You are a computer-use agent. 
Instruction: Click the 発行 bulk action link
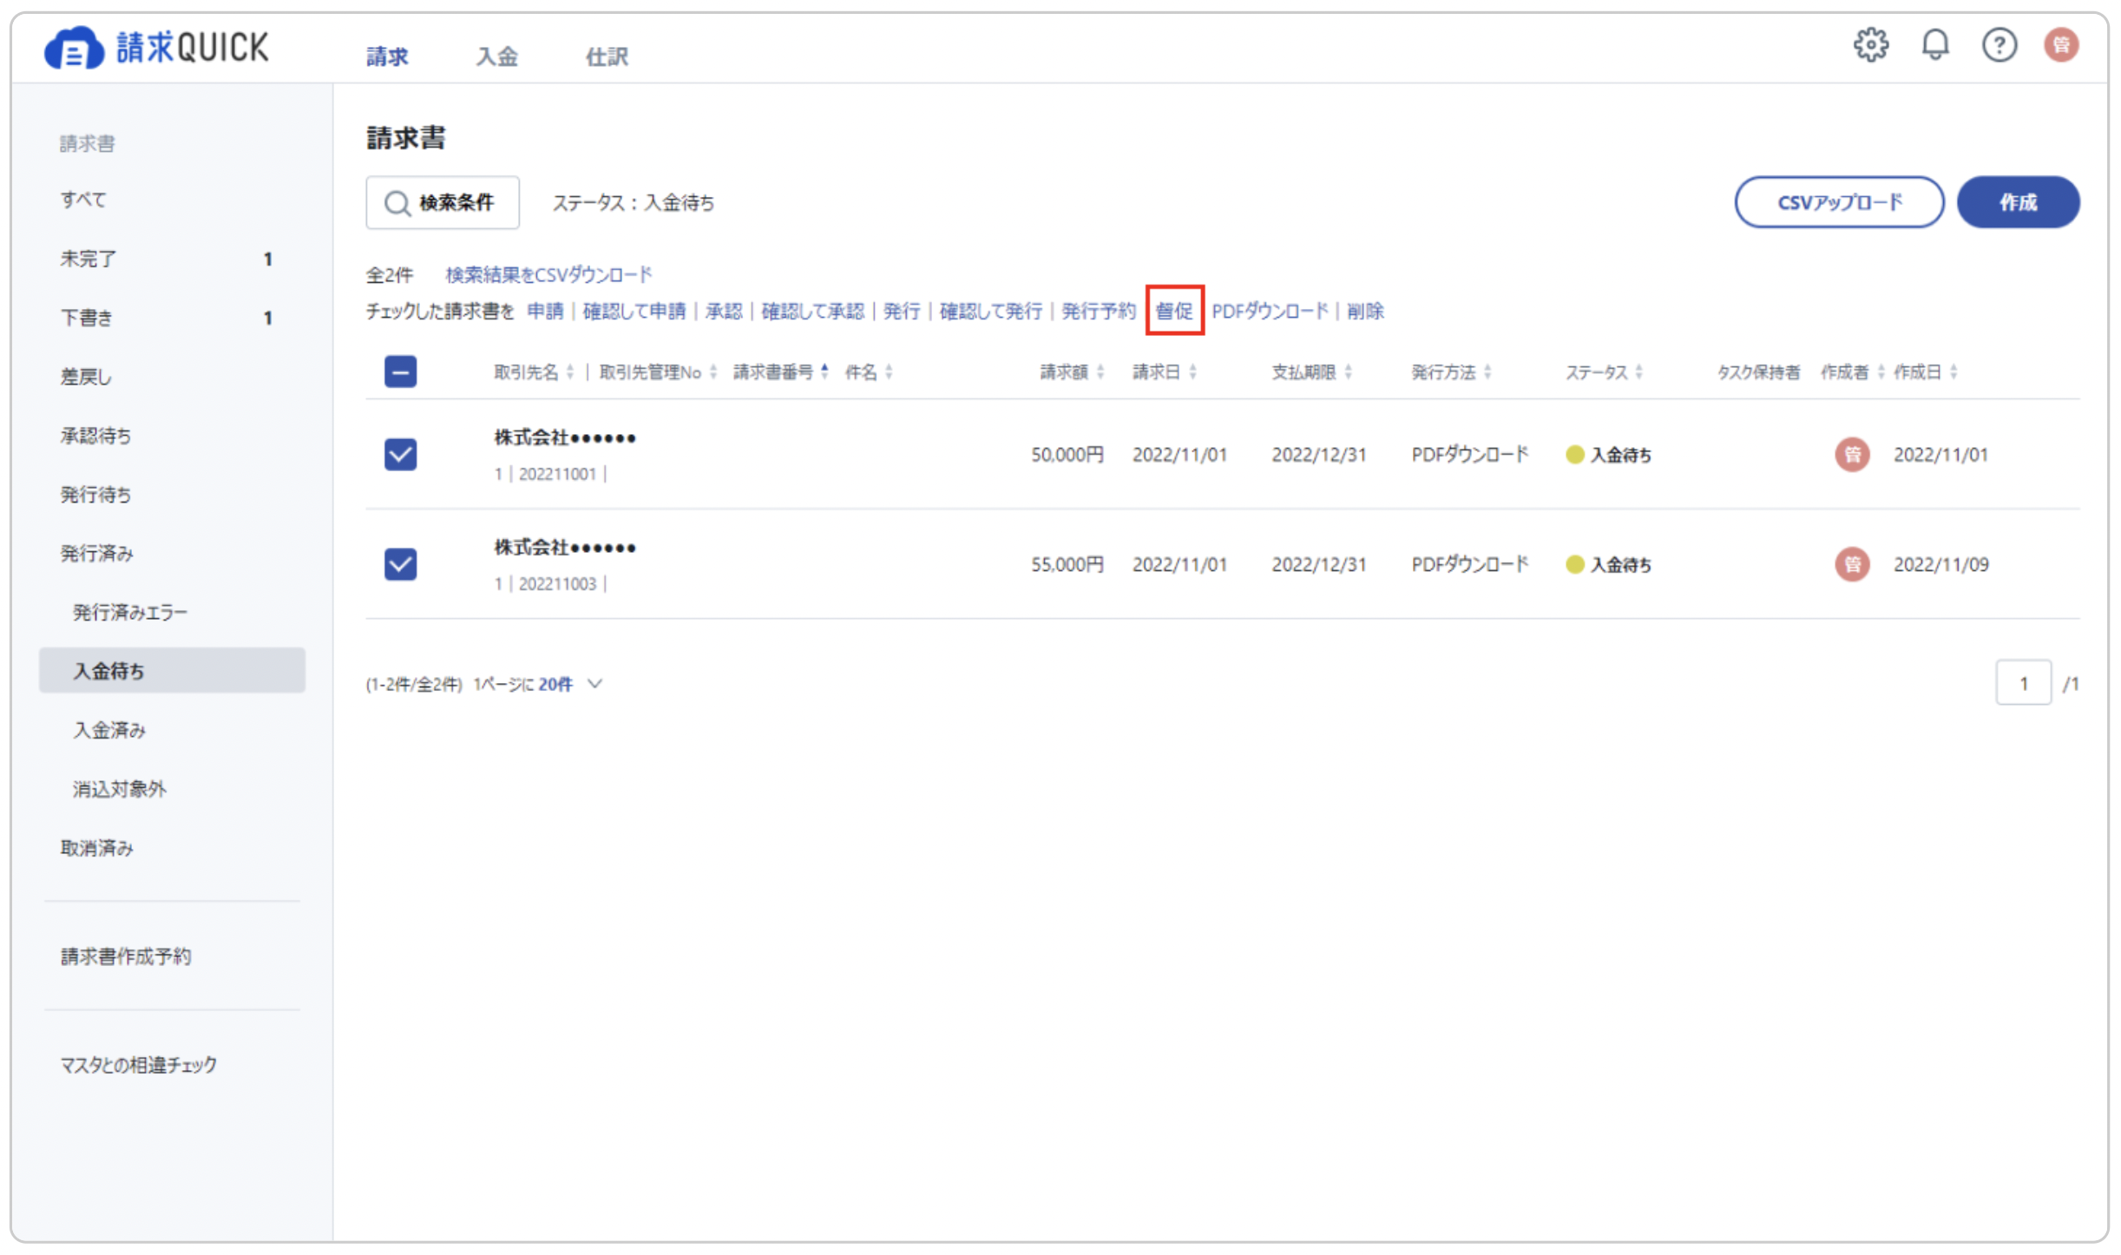coord(902,311)
